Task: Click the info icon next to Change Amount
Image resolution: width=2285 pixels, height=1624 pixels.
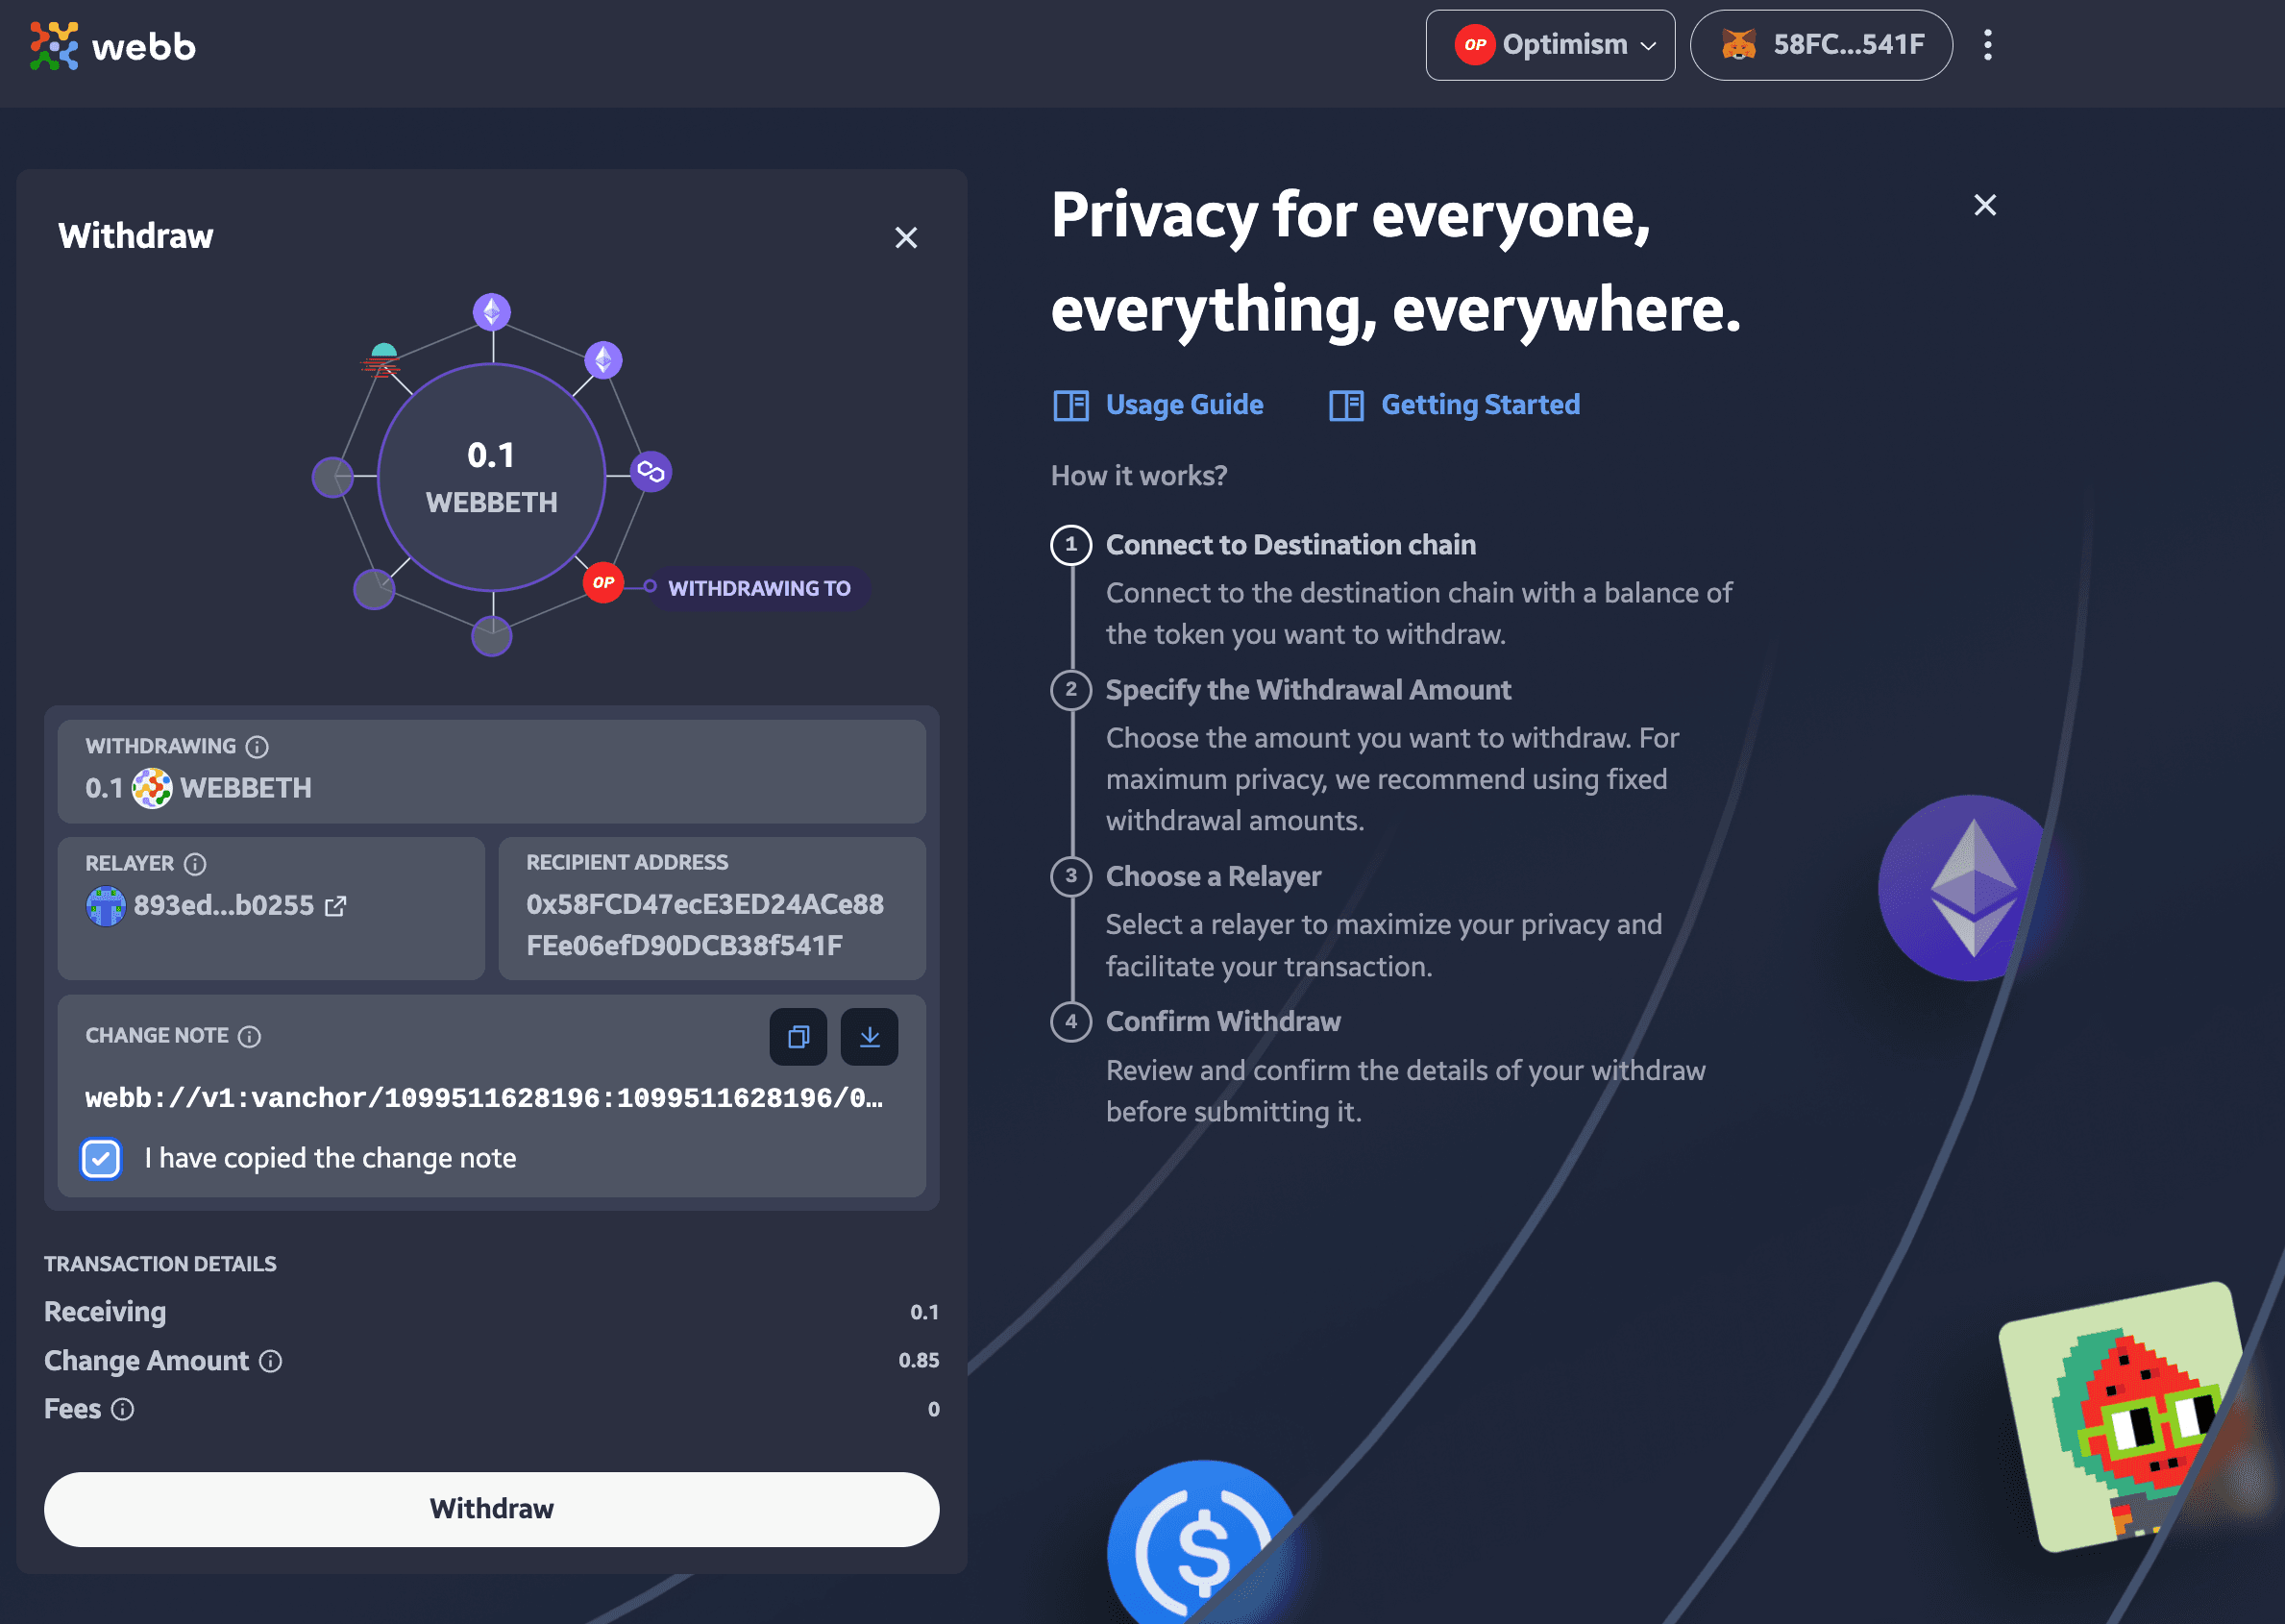Action: [271, 1362]
